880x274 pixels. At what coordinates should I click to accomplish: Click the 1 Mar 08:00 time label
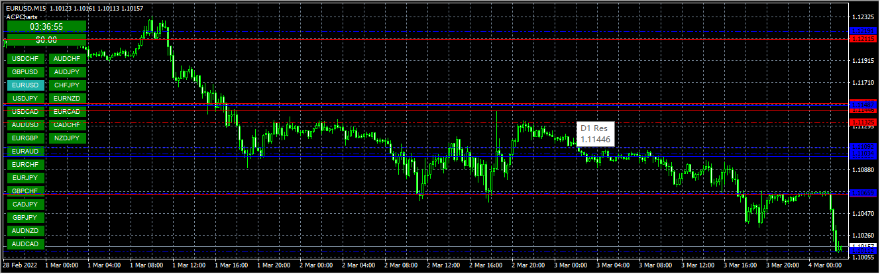coord(147,265)
